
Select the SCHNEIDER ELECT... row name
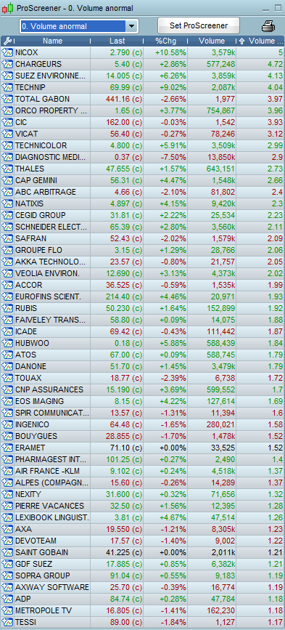(51, 227)
